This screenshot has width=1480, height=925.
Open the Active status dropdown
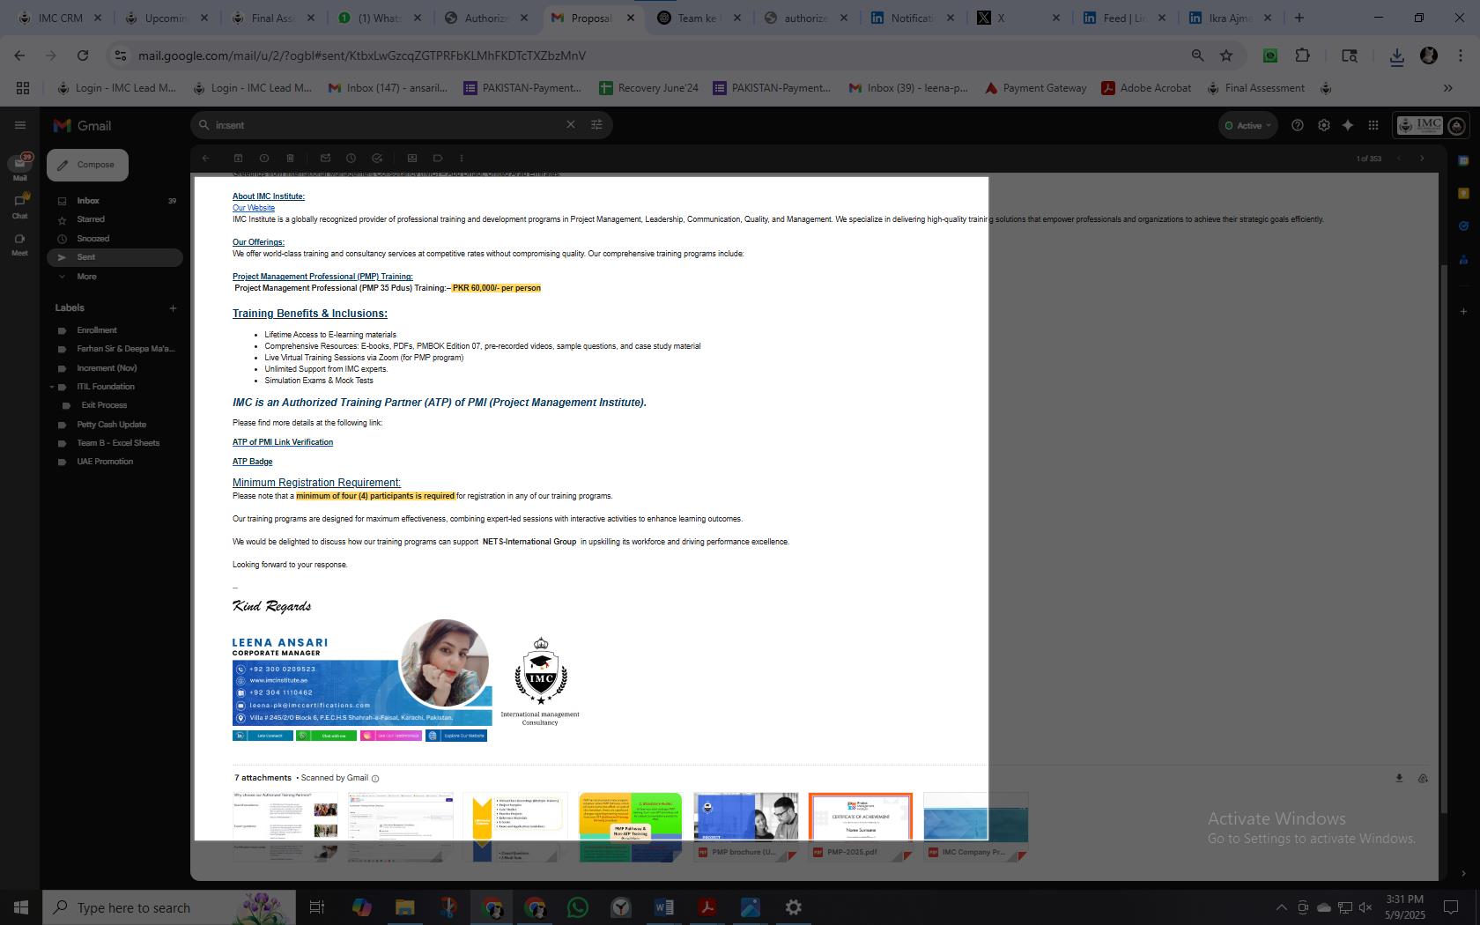(1248, 125)
